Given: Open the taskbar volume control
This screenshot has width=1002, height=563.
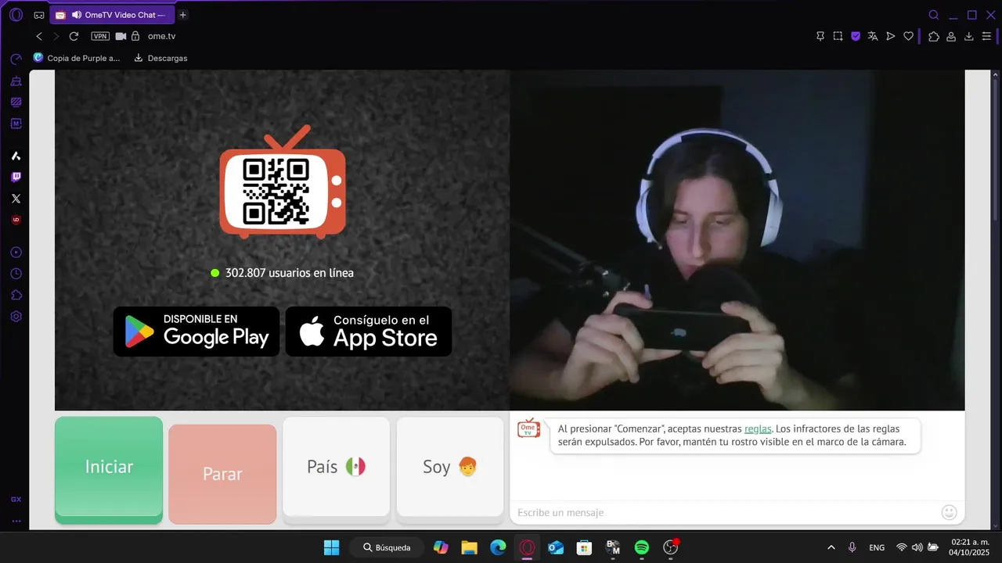Looking at the screenshot, I should coord(917,547).
